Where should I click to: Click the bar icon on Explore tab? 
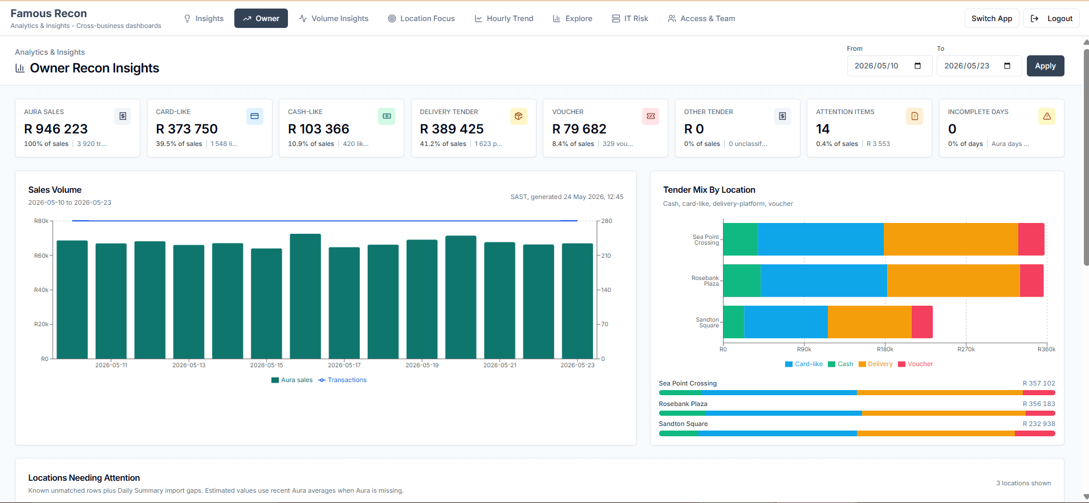(x=556, y=18)
